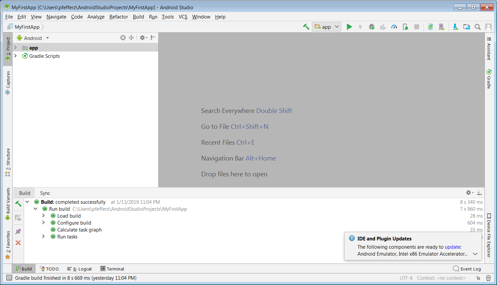Expand the Gradle Scripts node
The width and height of the screenshot is (497, 285).
tap(16, 56)
